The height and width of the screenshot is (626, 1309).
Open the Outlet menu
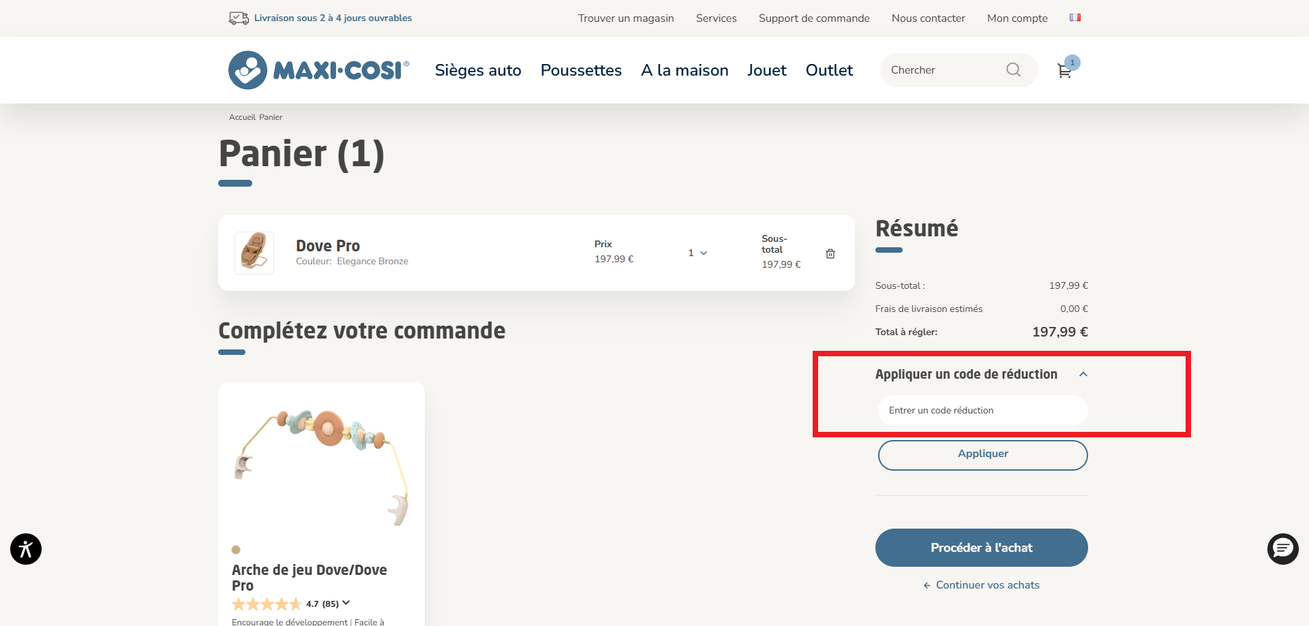(x=829, y=70)
